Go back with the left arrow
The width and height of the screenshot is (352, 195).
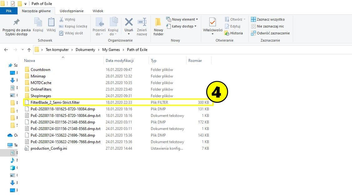(x=6, y=50)
